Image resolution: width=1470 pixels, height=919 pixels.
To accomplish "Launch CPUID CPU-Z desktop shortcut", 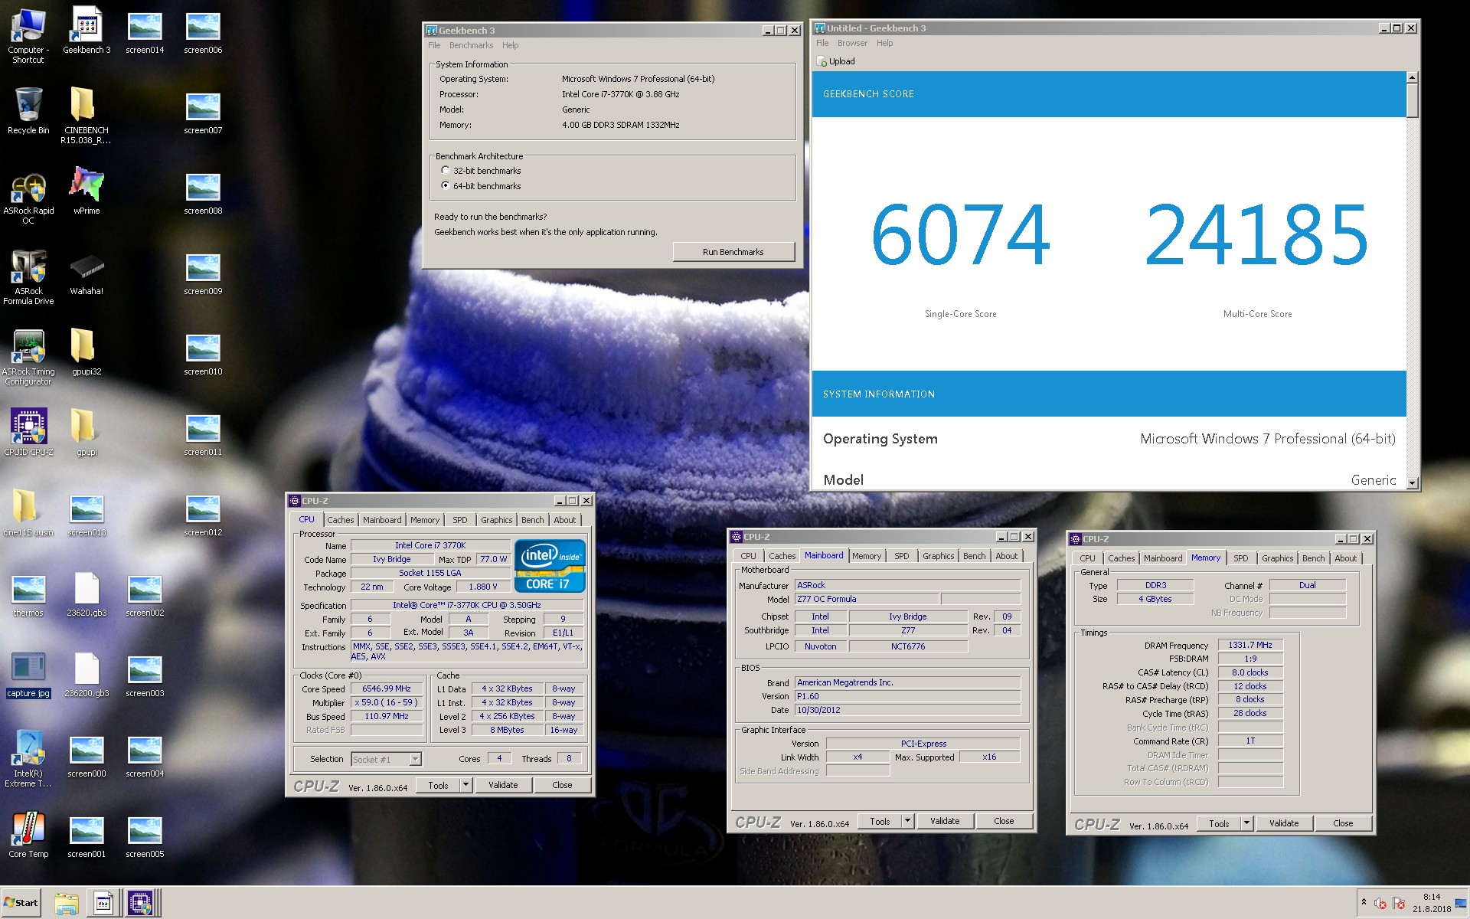I will coord(28,432).
